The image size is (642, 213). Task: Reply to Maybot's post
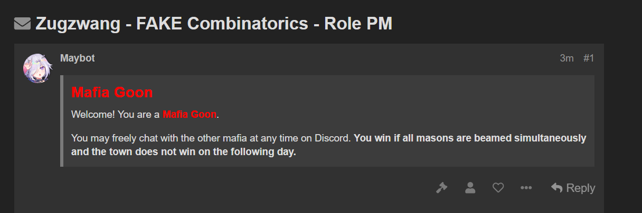click(573, 188)
